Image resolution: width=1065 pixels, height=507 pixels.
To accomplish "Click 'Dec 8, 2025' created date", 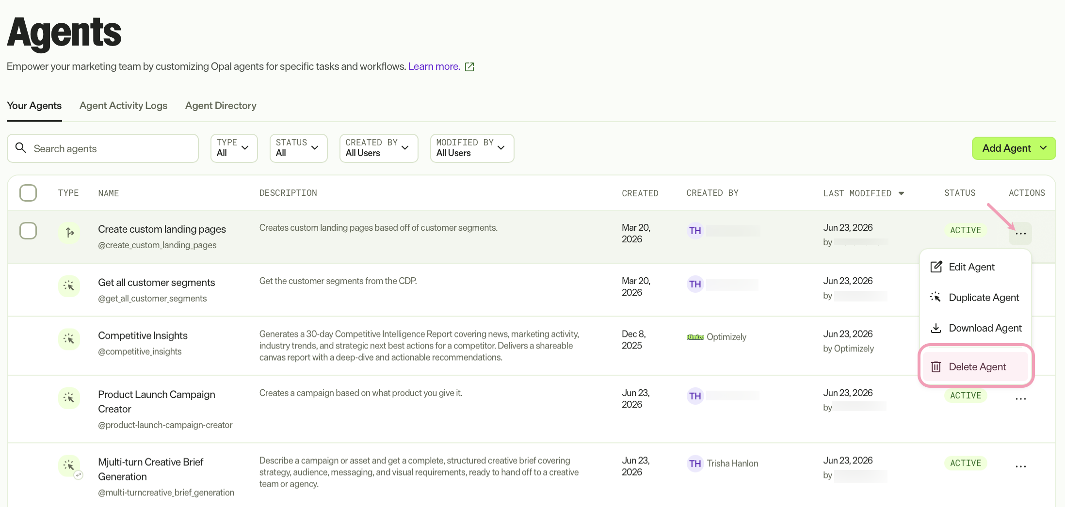I will [633, 340].
